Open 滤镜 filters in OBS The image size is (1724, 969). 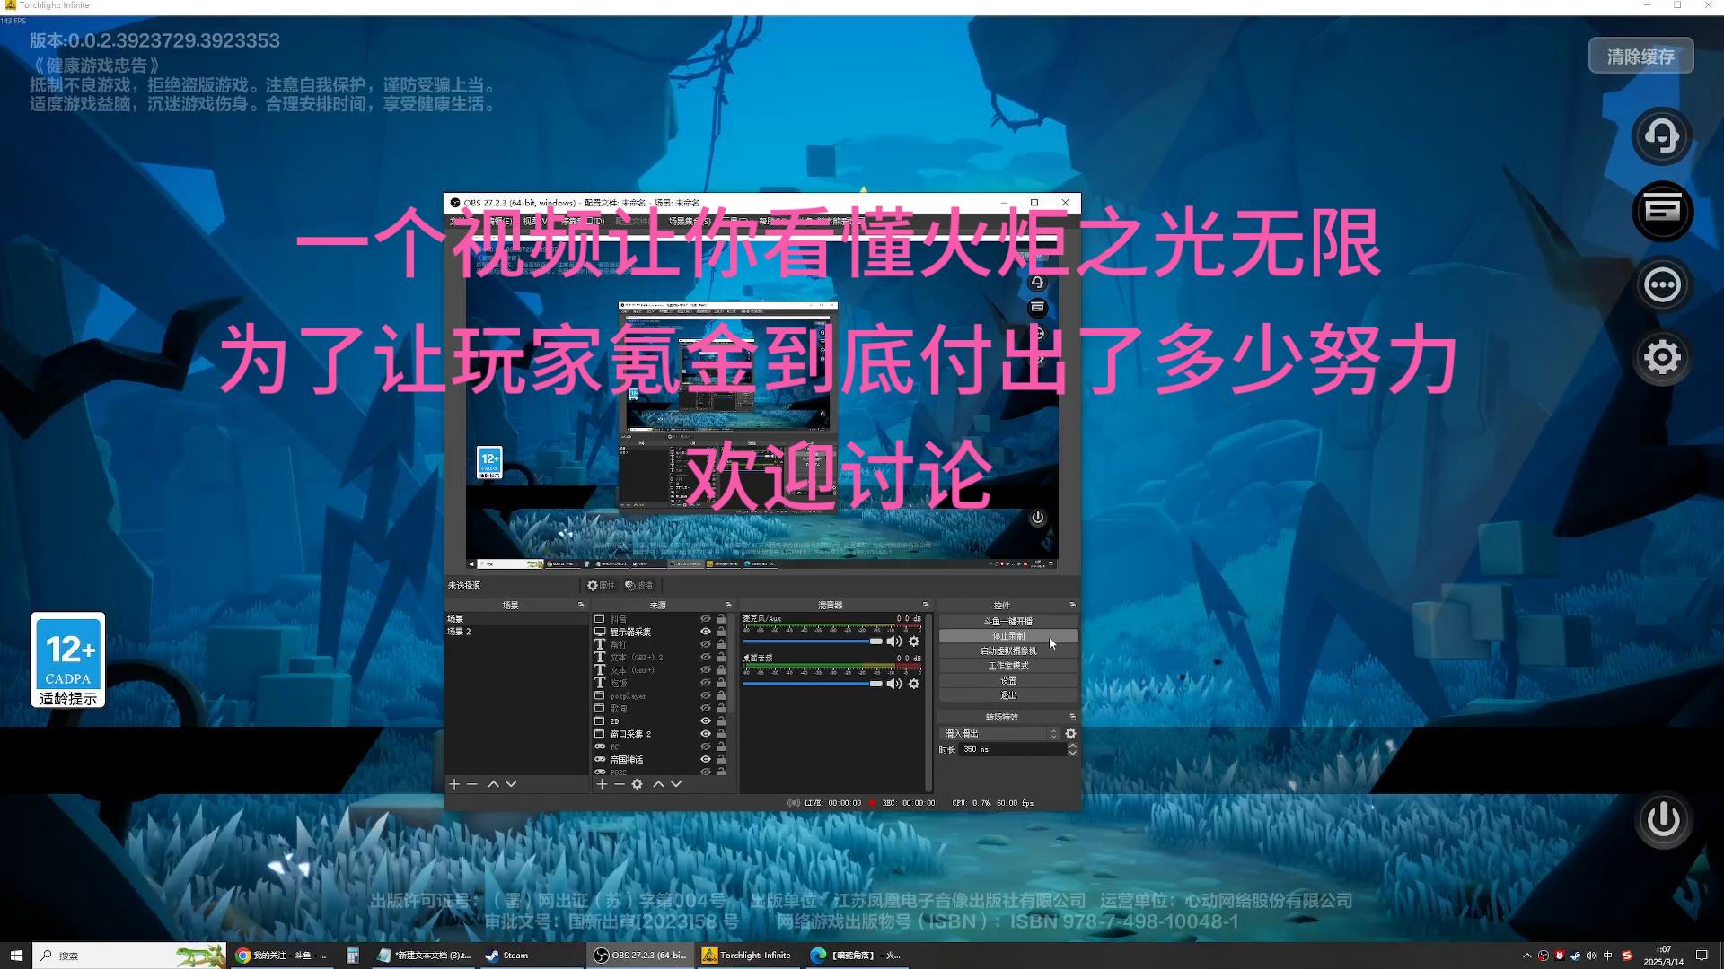click(x=639, y=585)
